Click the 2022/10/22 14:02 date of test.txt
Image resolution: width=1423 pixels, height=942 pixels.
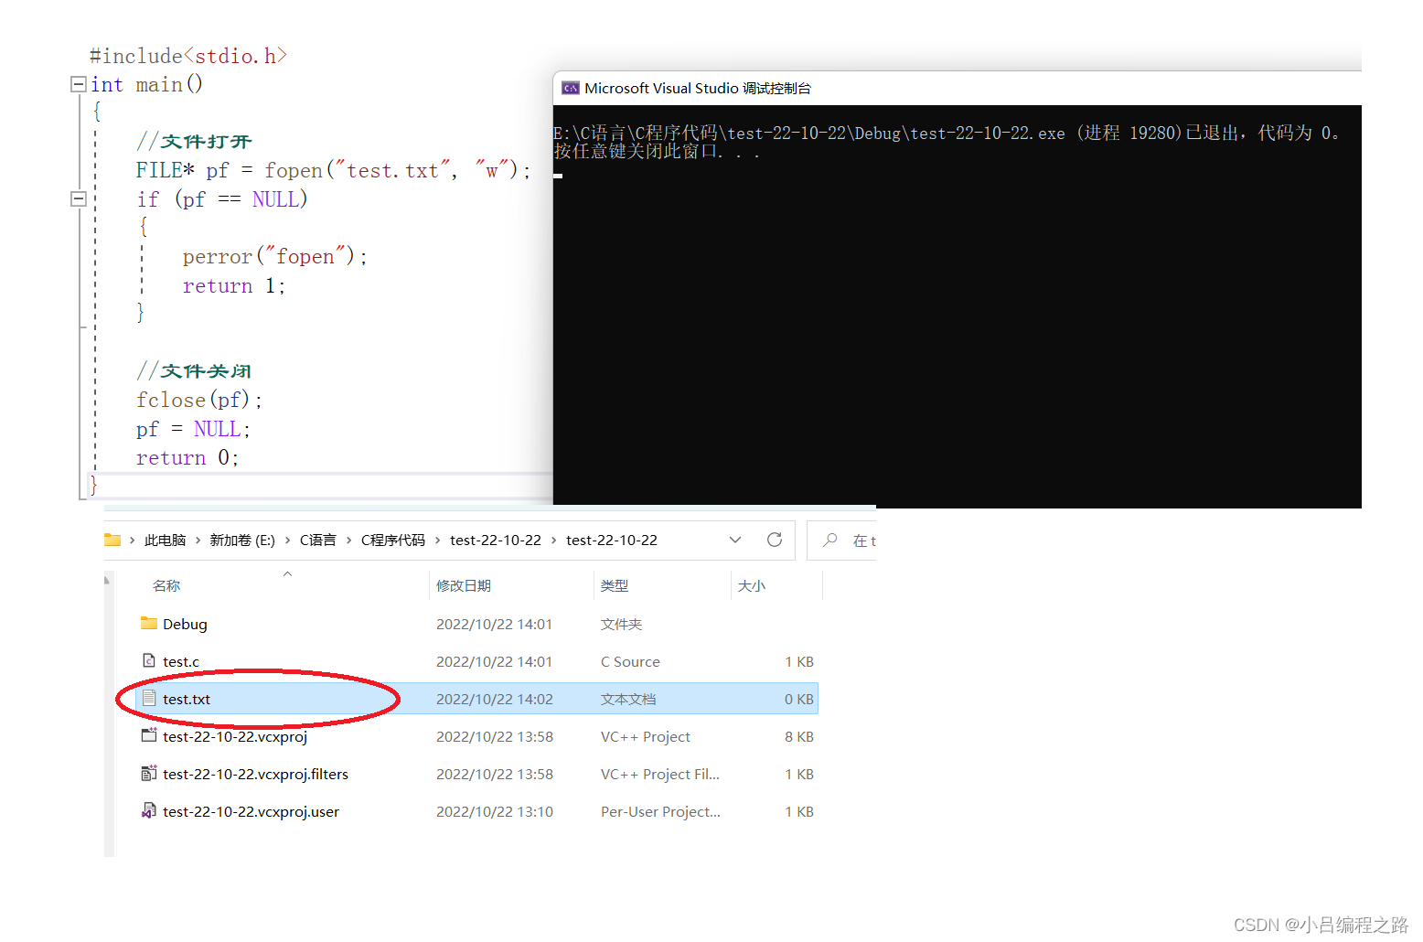click(495, 699)
